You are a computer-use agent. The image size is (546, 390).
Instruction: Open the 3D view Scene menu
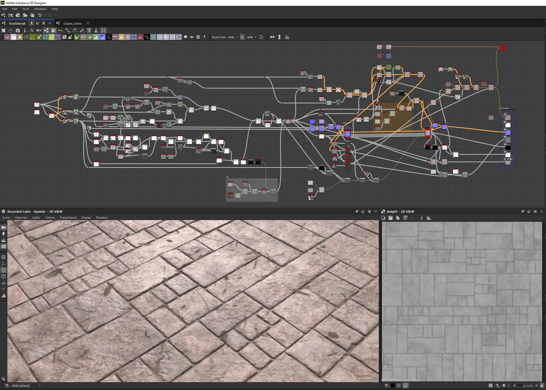[x=6, y=218]
